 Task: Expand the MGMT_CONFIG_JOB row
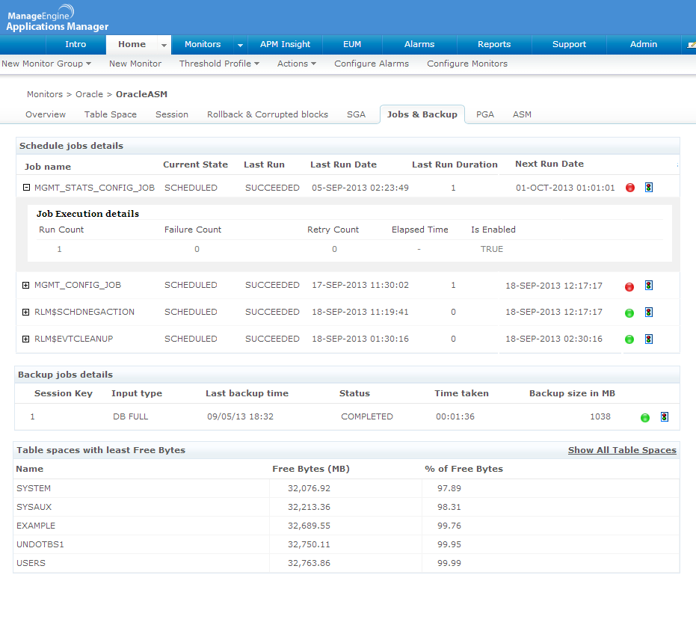(x=26, y=285)
